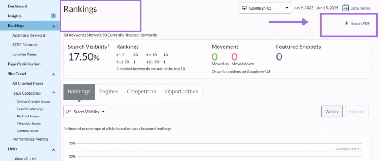This screenshot has height=161, width=379.
Task: Click the Export PDF download icon
Action: 346,23
